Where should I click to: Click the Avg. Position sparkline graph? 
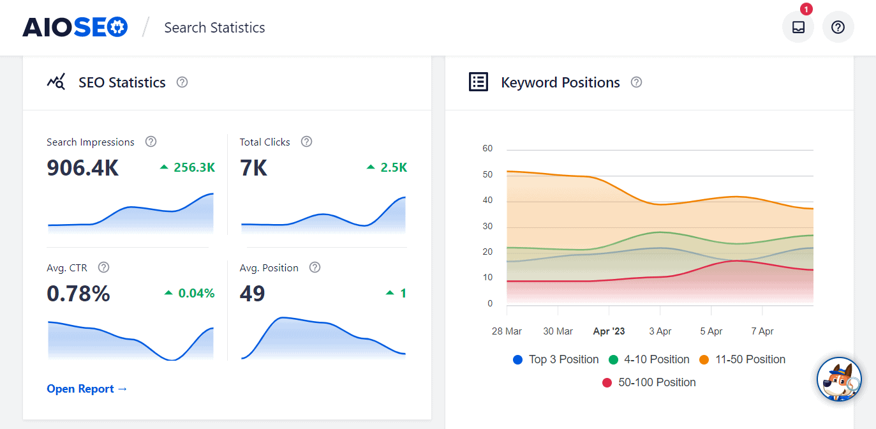tap(323, 338)
